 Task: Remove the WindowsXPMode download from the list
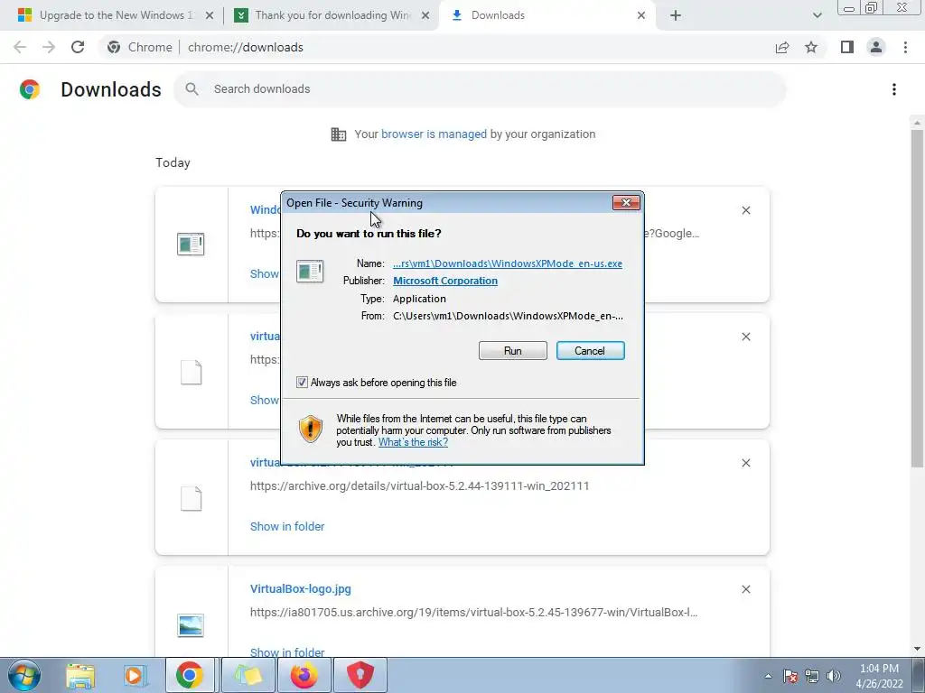tap(745, 210)
